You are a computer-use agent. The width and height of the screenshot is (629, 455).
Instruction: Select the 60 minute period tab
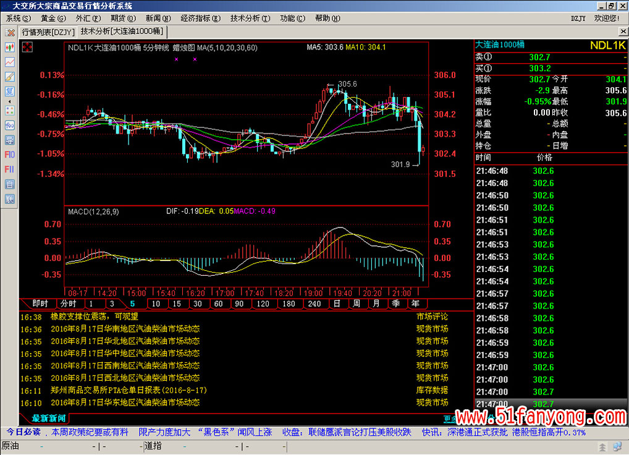click(x=219, y=304)
